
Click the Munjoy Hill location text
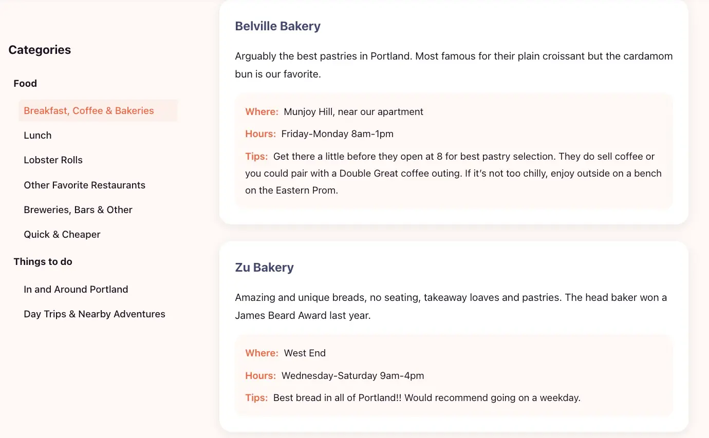(x=352, y=111)
